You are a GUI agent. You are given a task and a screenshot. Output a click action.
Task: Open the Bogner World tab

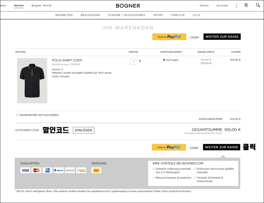(x=42, y=6)
